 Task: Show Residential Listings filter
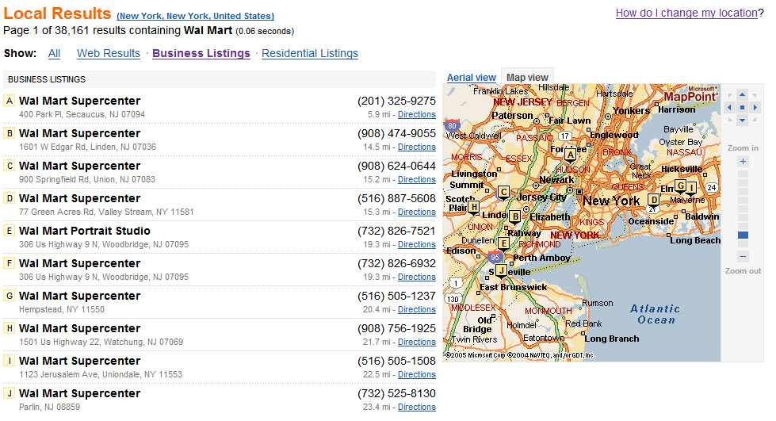pyautogui.click(x=310, y=53)
